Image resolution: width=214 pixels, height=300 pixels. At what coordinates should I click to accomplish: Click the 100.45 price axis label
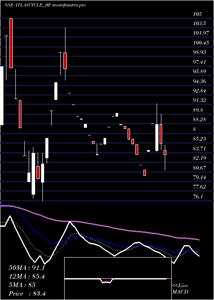201,43
